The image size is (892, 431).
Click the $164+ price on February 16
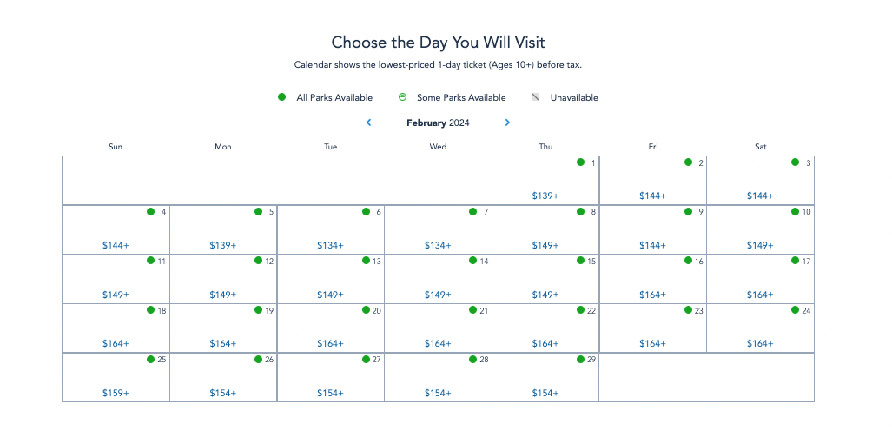(652, 295)
